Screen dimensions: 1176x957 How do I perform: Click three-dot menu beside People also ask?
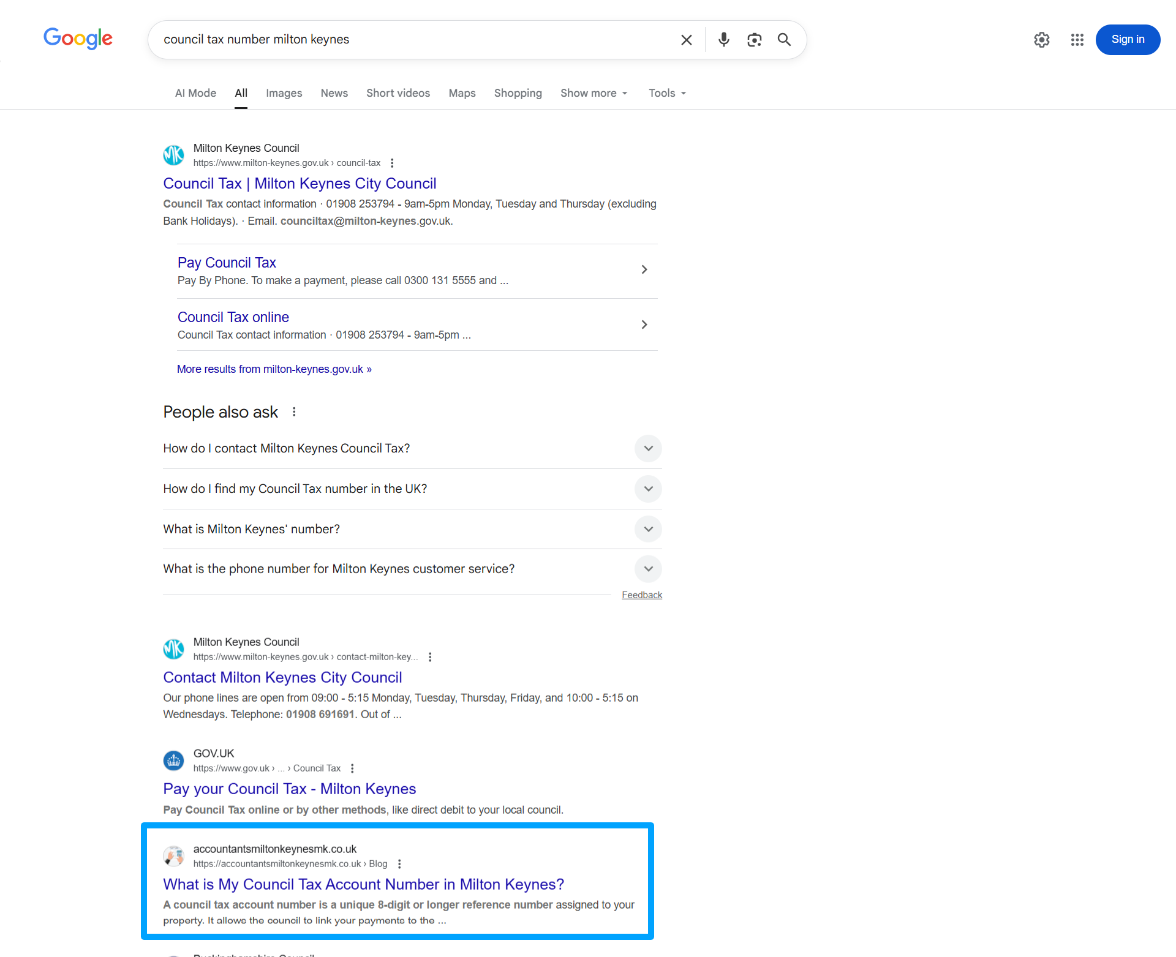294,412
